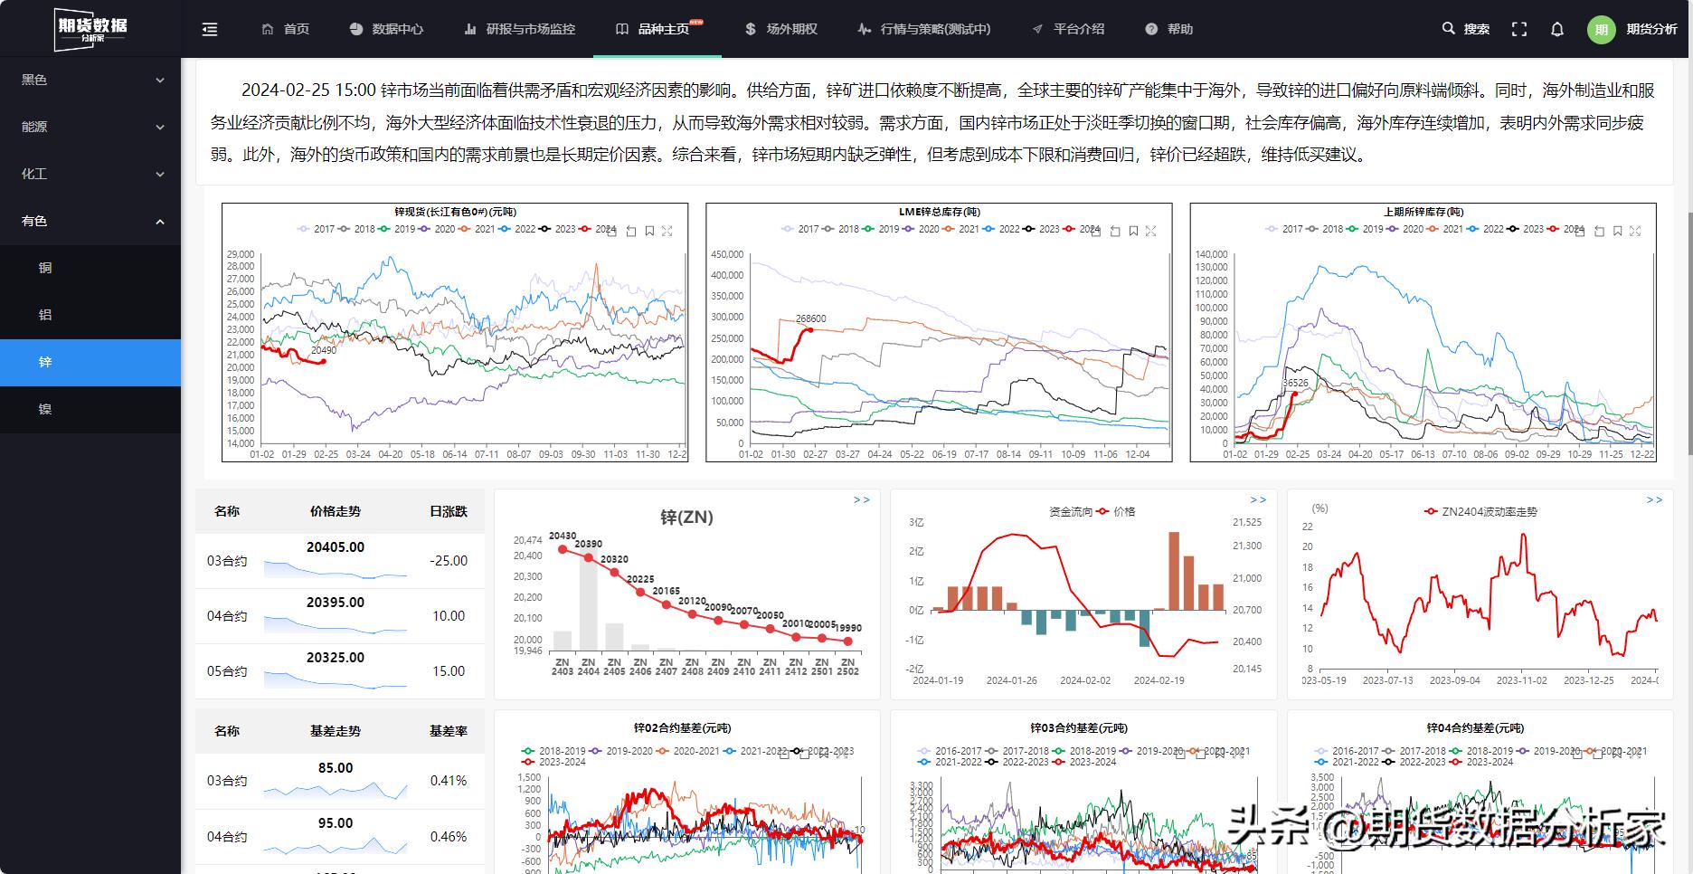Viewport: 1693px width, 874px height.
Task: Click the >> link on the 锌(ZN) panel
Action: (860, 499)
